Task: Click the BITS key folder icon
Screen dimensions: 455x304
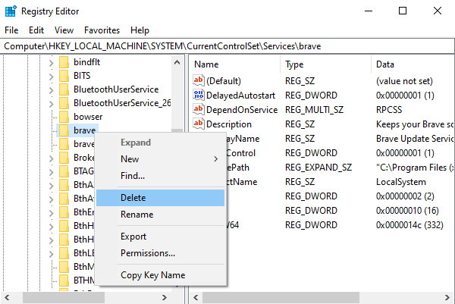Action: point(64,76)
